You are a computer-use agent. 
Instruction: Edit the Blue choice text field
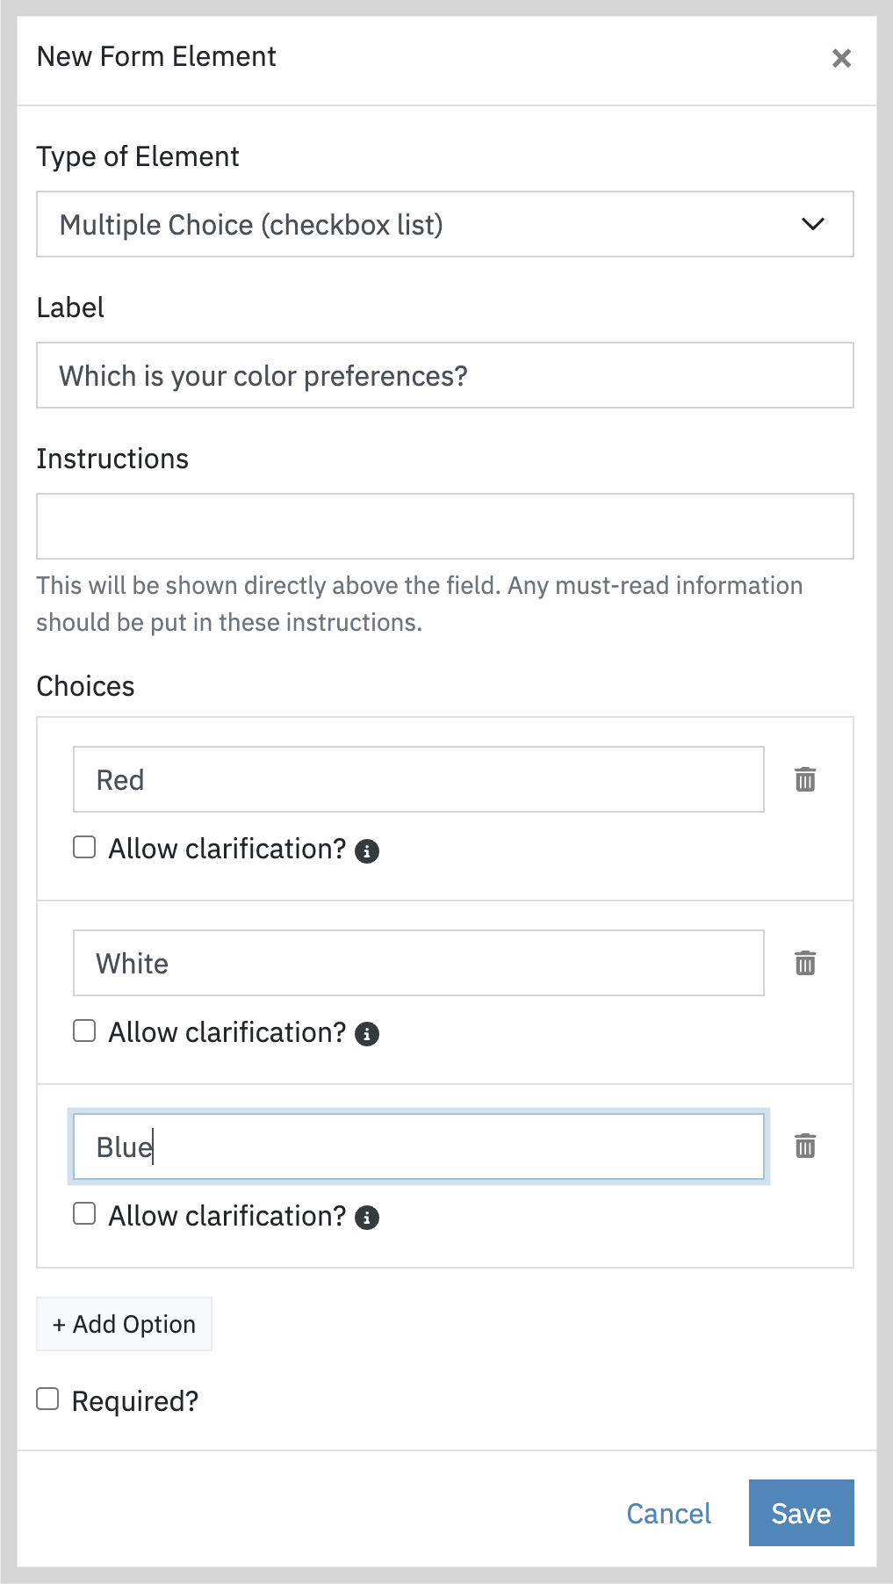pyautogui.click(x=419, y=1146)
